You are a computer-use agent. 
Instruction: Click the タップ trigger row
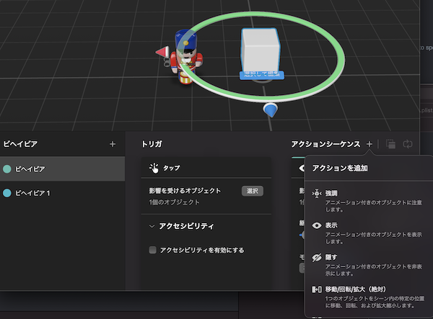click(206, 168)
